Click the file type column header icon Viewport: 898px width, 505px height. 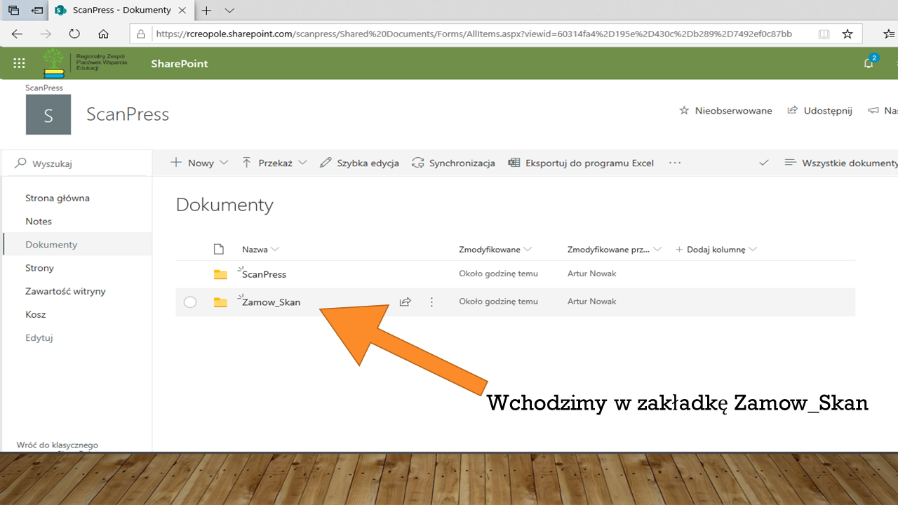pyautogui.click(x=218, y=249)
